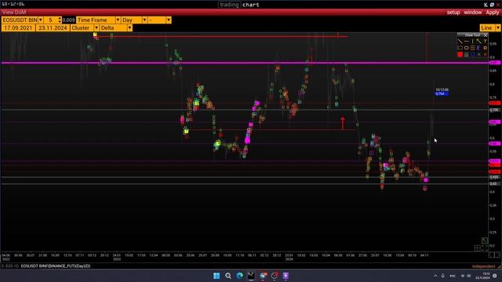Click the start date field 17.09.2021
502x282 pixels.
pos(18,28)
